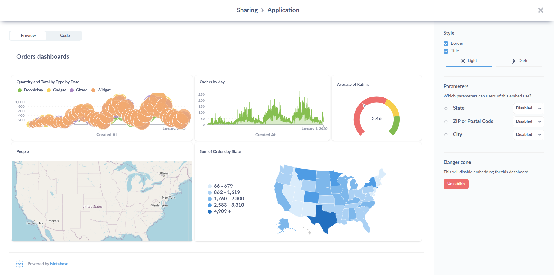Click the yellow Gadget legend dot
This screenshot has height=275, width=554.
[x=49, y=90]
